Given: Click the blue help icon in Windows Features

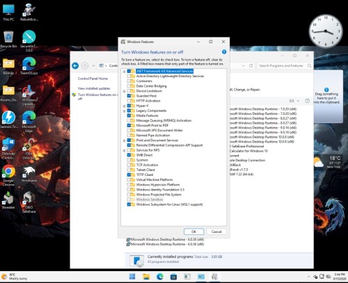Looking at the screenshot, I should 224,51.
